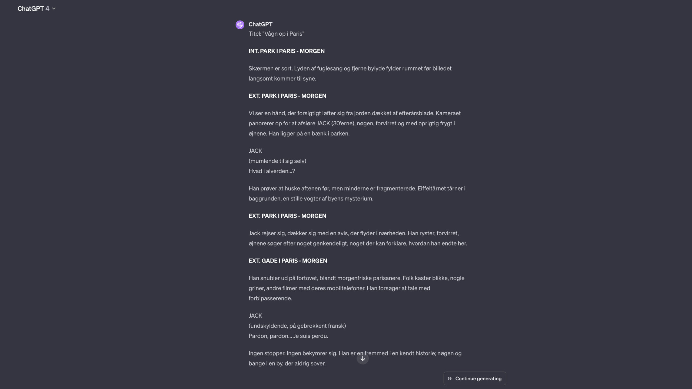Click the Continue generating button
Screen dimensions: 692x389
pos(475,378)
